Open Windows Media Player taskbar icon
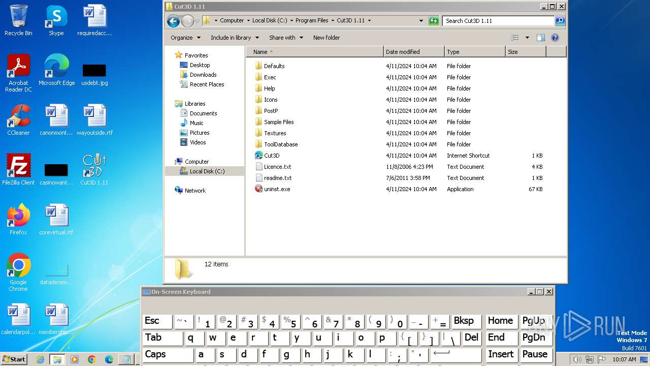Viewport: 650px width, 366px height. 75,359
